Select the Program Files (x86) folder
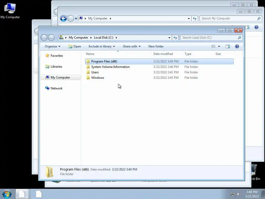 tap(159, 61)
